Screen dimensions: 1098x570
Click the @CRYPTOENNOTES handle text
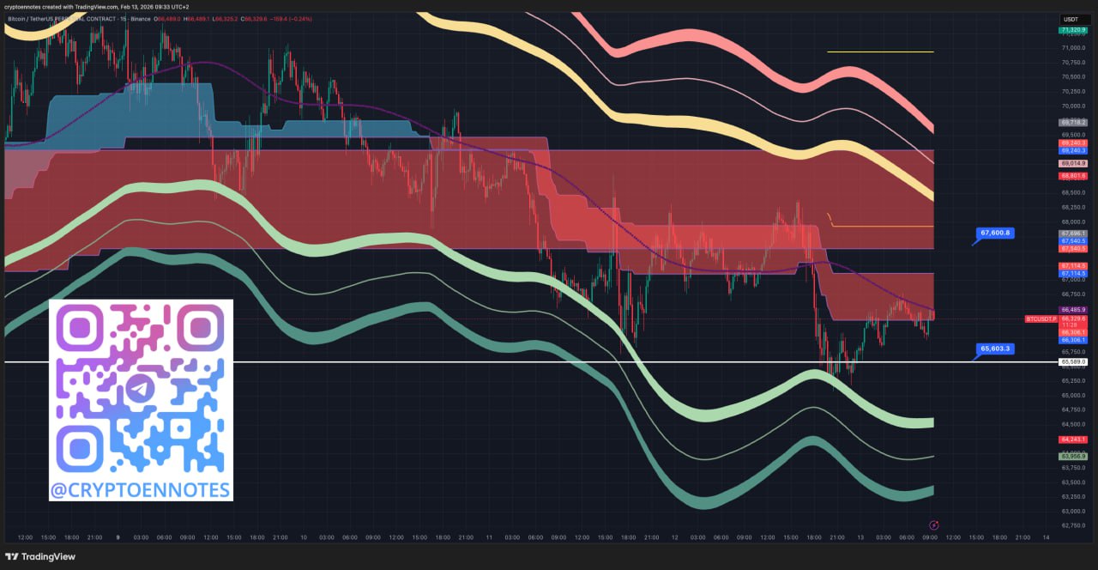(141, 490)
